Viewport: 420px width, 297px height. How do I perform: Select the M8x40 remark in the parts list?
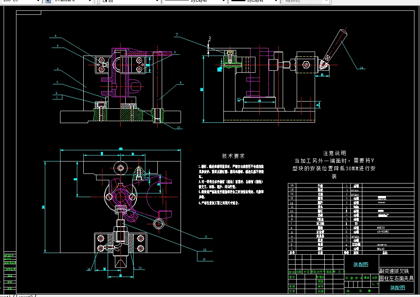(381, 249)
